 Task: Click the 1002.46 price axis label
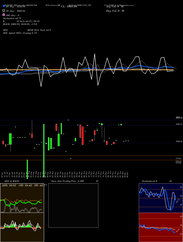point(179,141)
